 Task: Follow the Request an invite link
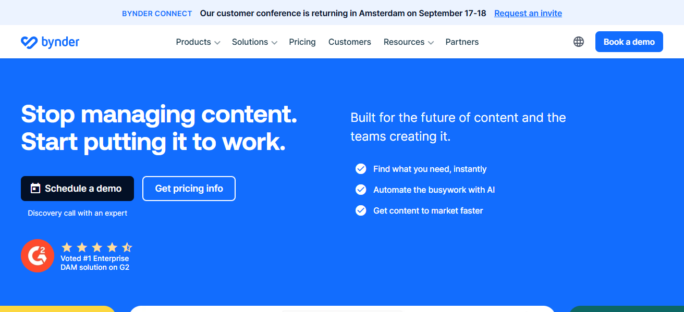tap(528, 14)
